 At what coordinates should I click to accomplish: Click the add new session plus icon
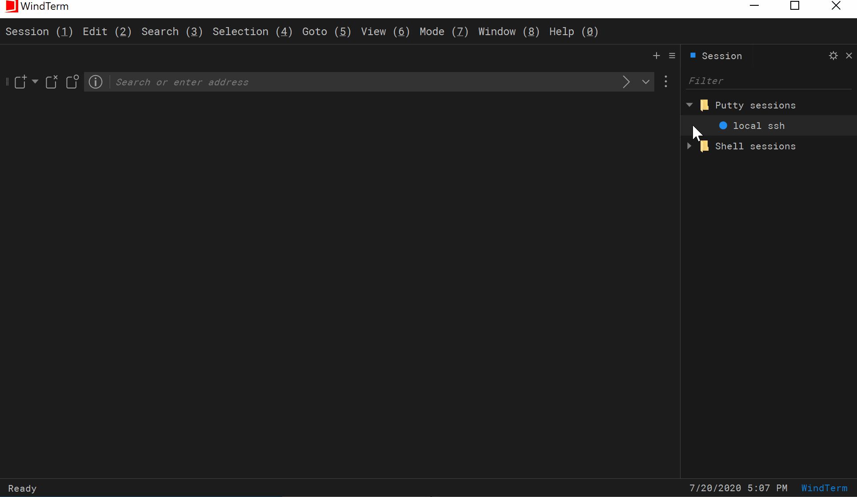coord(657,56)
